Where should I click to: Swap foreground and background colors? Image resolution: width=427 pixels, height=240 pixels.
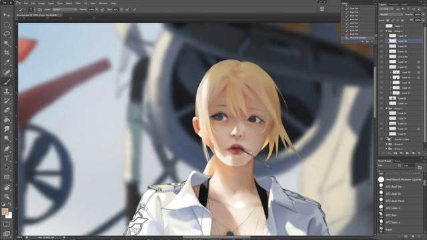pos(10,205)
